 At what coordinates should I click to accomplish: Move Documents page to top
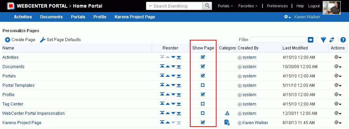[162, 66]
